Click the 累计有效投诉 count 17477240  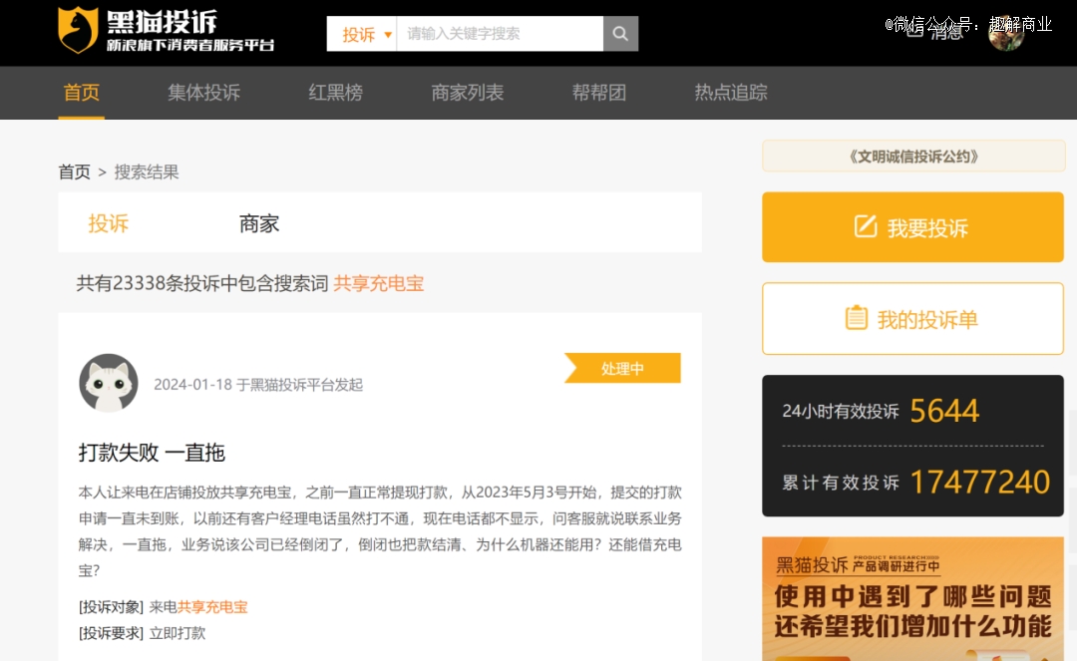(x=980, y=482)
